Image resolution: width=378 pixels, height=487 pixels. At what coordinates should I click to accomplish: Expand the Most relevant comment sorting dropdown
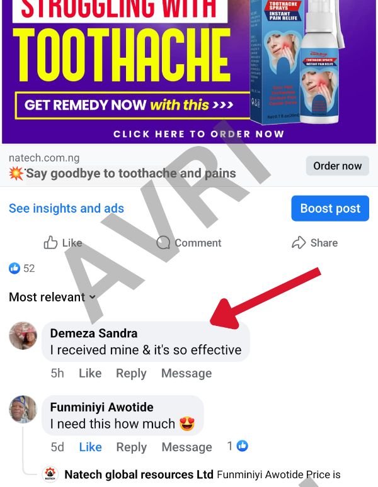coord(52,297)
